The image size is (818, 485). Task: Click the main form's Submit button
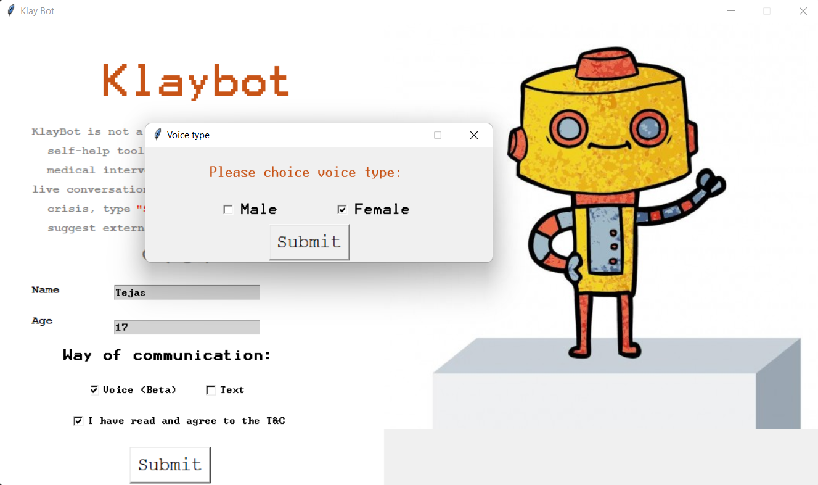click(170, 465)
